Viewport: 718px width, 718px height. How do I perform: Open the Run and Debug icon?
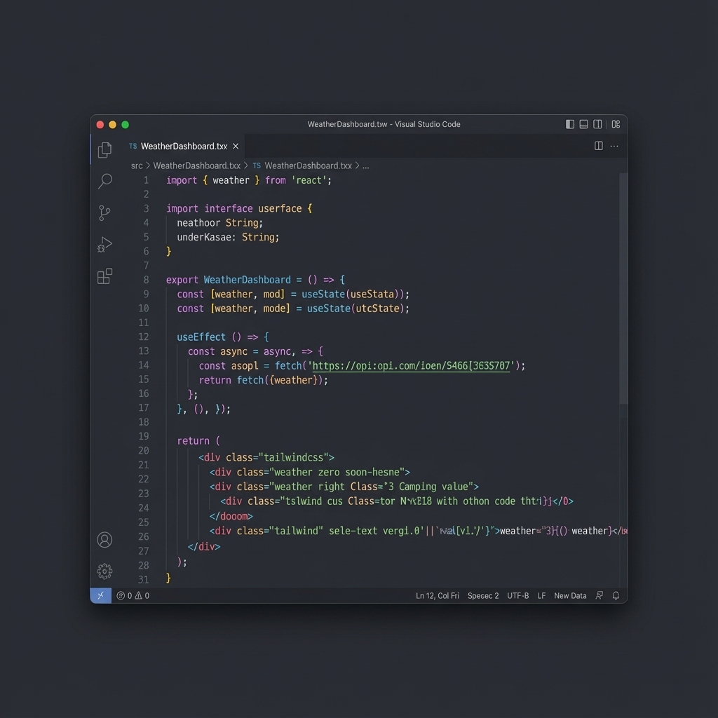(104, 244)
